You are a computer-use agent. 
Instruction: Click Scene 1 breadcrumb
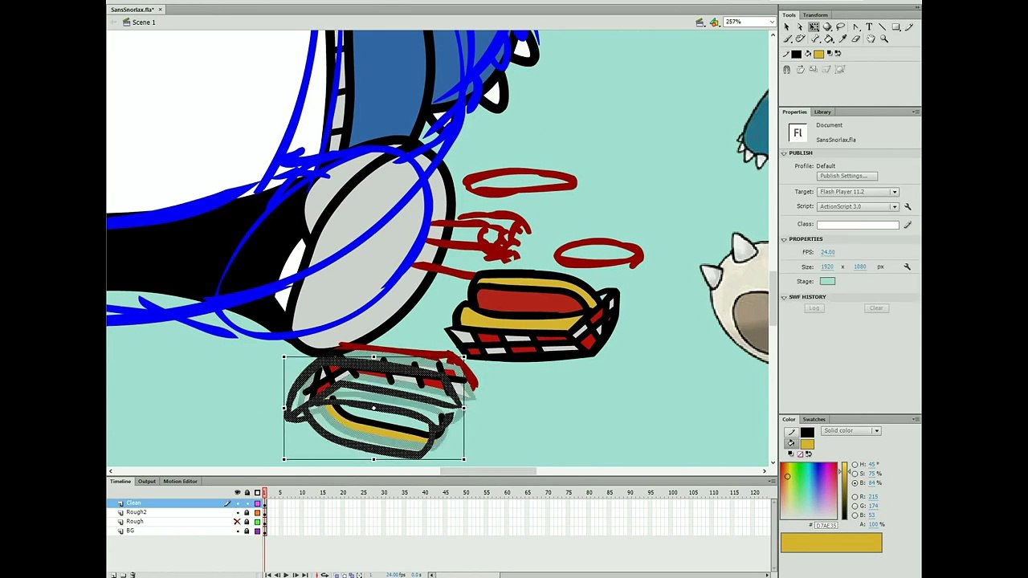(x=144, y=22)
